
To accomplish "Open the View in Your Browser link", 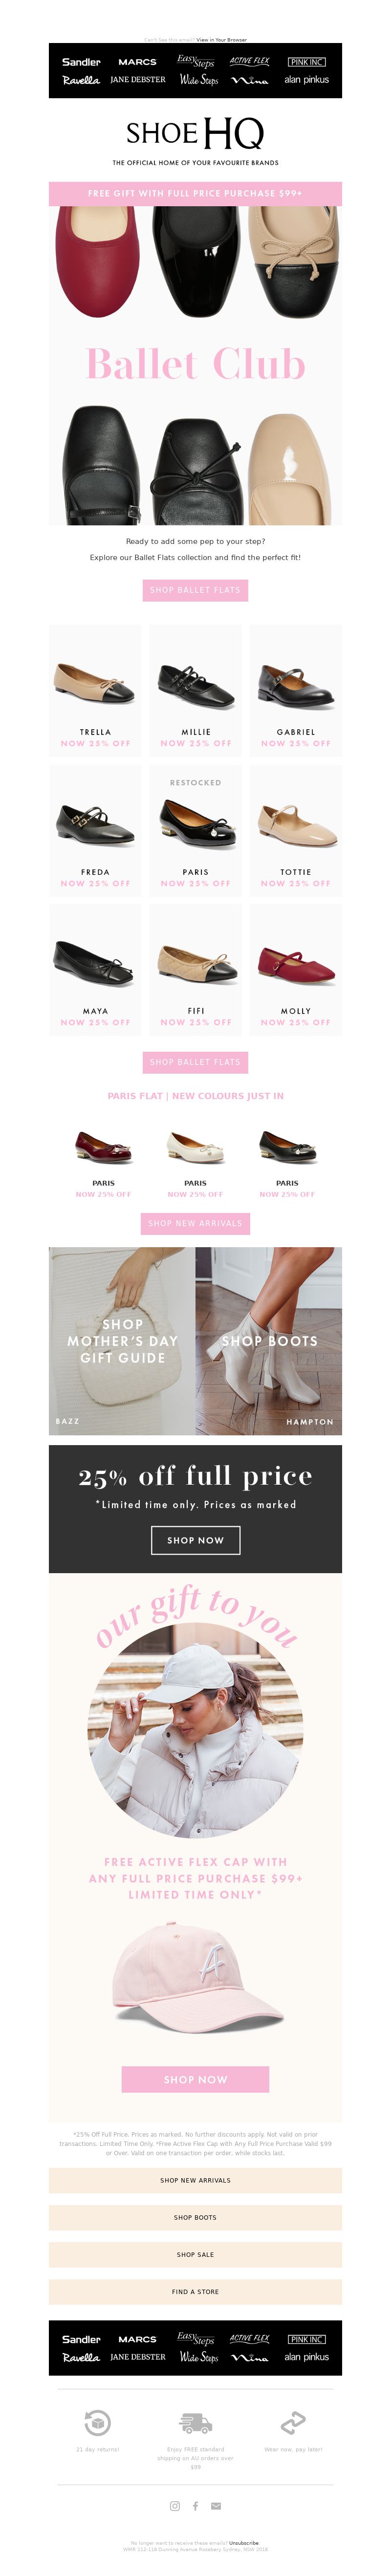I will tap(221, 40).
